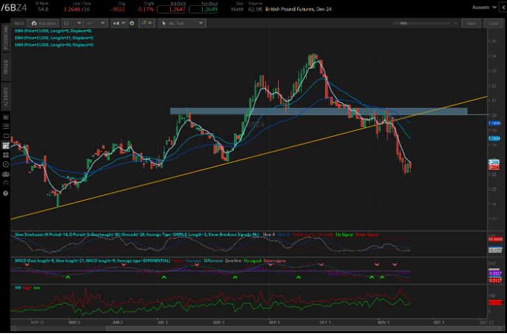Click the yellow ascending trendline
The width and height of the screenshot is (507, 335).
(249, 157)
